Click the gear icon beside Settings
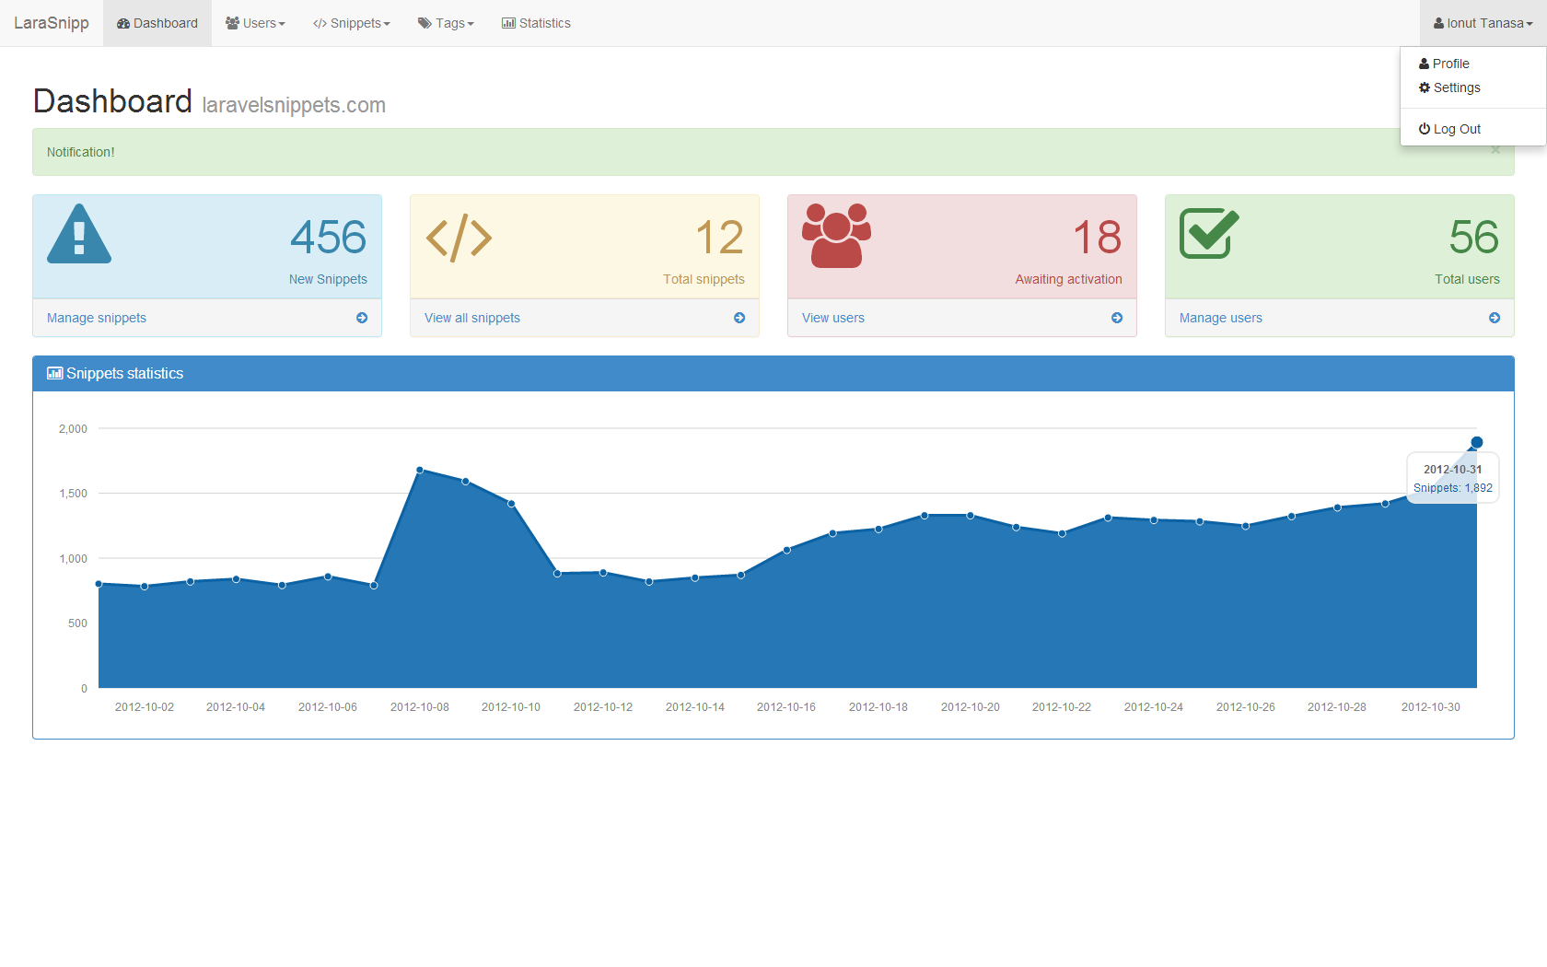Image resolution: width=1547 pixels, height=967 pixels. click(1425, 87)
